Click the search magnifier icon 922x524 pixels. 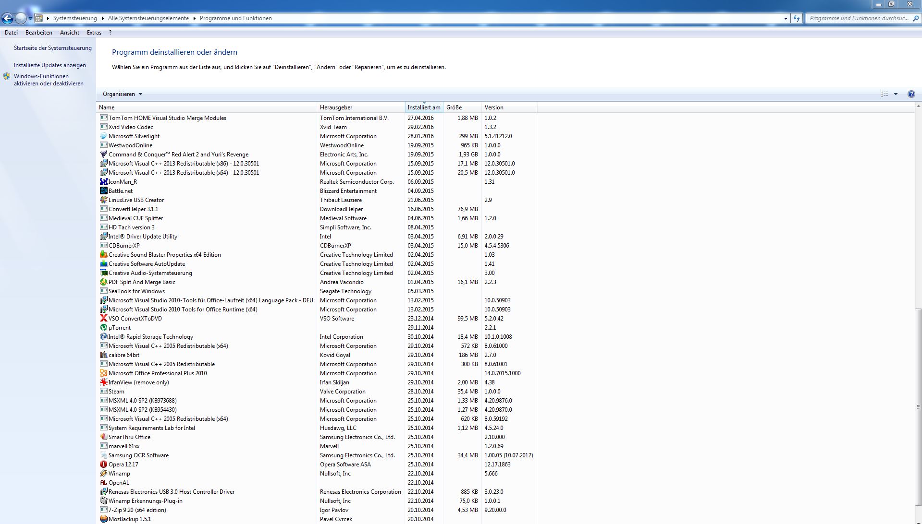coord(916,18)
